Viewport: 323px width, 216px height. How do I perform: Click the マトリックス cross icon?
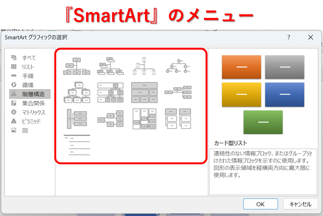(14, 112)
